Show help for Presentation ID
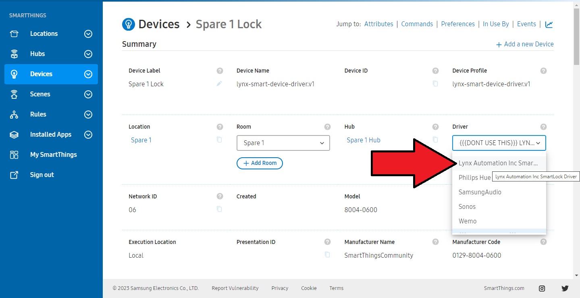 pyautogui.click(x=328, y=242)
